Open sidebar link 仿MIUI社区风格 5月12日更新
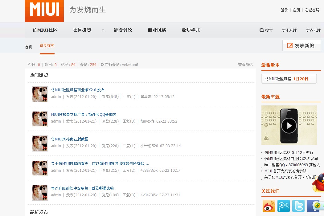The width and height of the screenshot is (324, 216). click(x=289, y=153)
